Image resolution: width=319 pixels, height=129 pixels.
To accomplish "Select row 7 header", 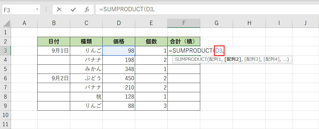I will [x=6, y=87].
